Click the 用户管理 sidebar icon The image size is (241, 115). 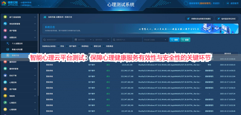5,31
